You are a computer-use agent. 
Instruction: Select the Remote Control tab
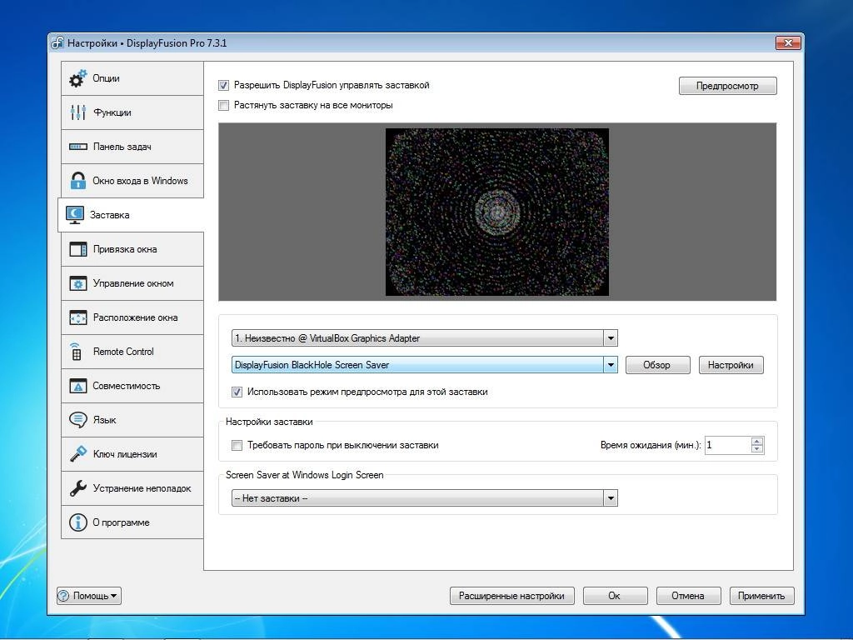[132, 352]
